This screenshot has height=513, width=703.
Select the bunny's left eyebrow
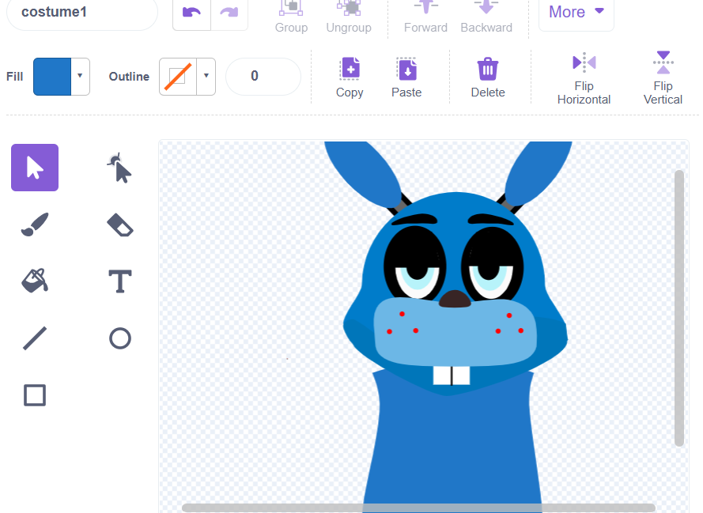tap(414, 219)
